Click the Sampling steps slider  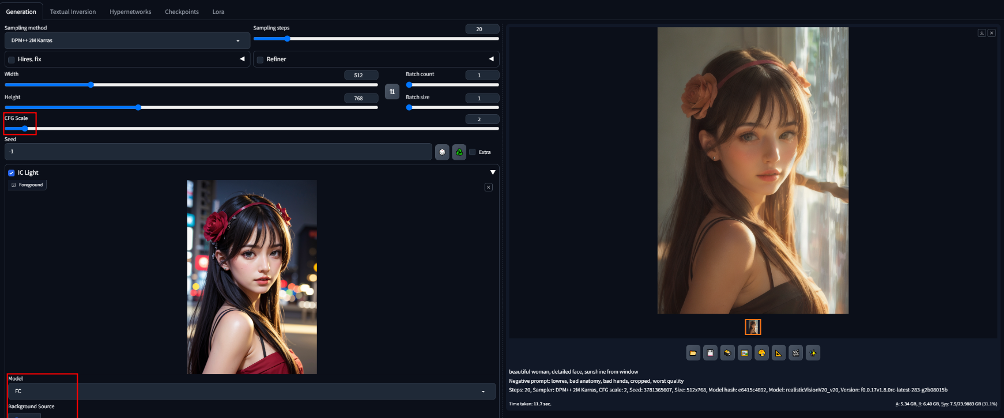(x=376, y=39)
